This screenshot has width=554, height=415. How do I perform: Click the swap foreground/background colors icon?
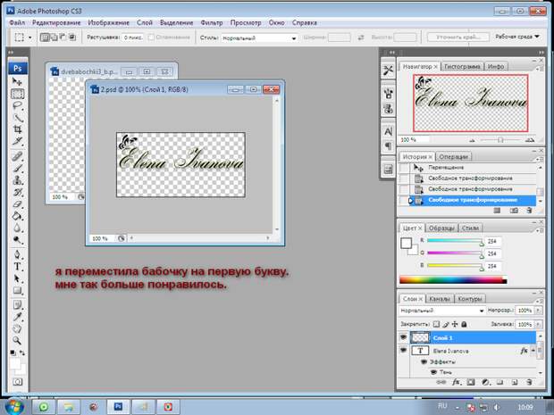(22, 353)
